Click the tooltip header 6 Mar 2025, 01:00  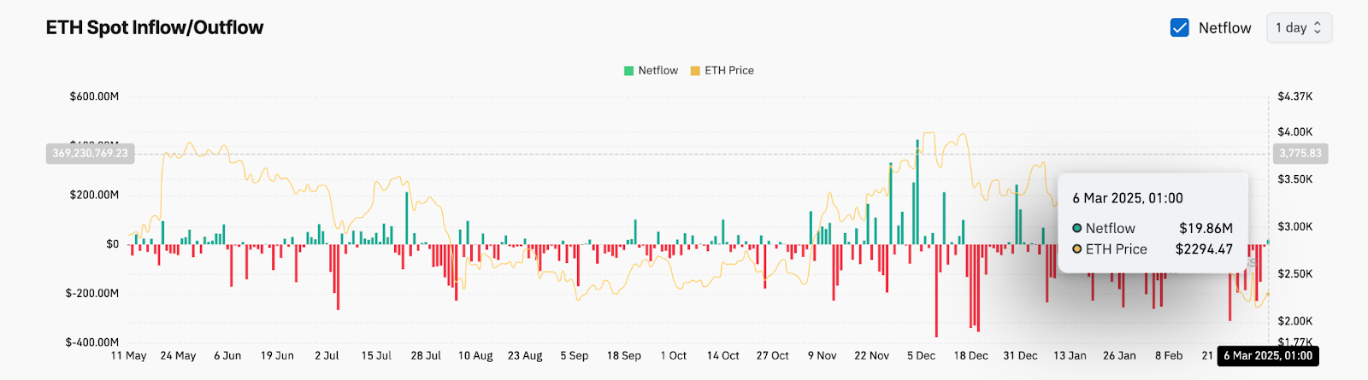1128,198
